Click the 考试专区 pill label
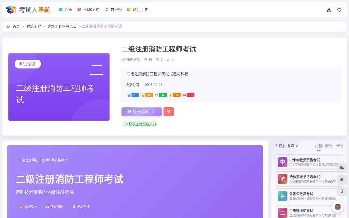 [28, 64]
